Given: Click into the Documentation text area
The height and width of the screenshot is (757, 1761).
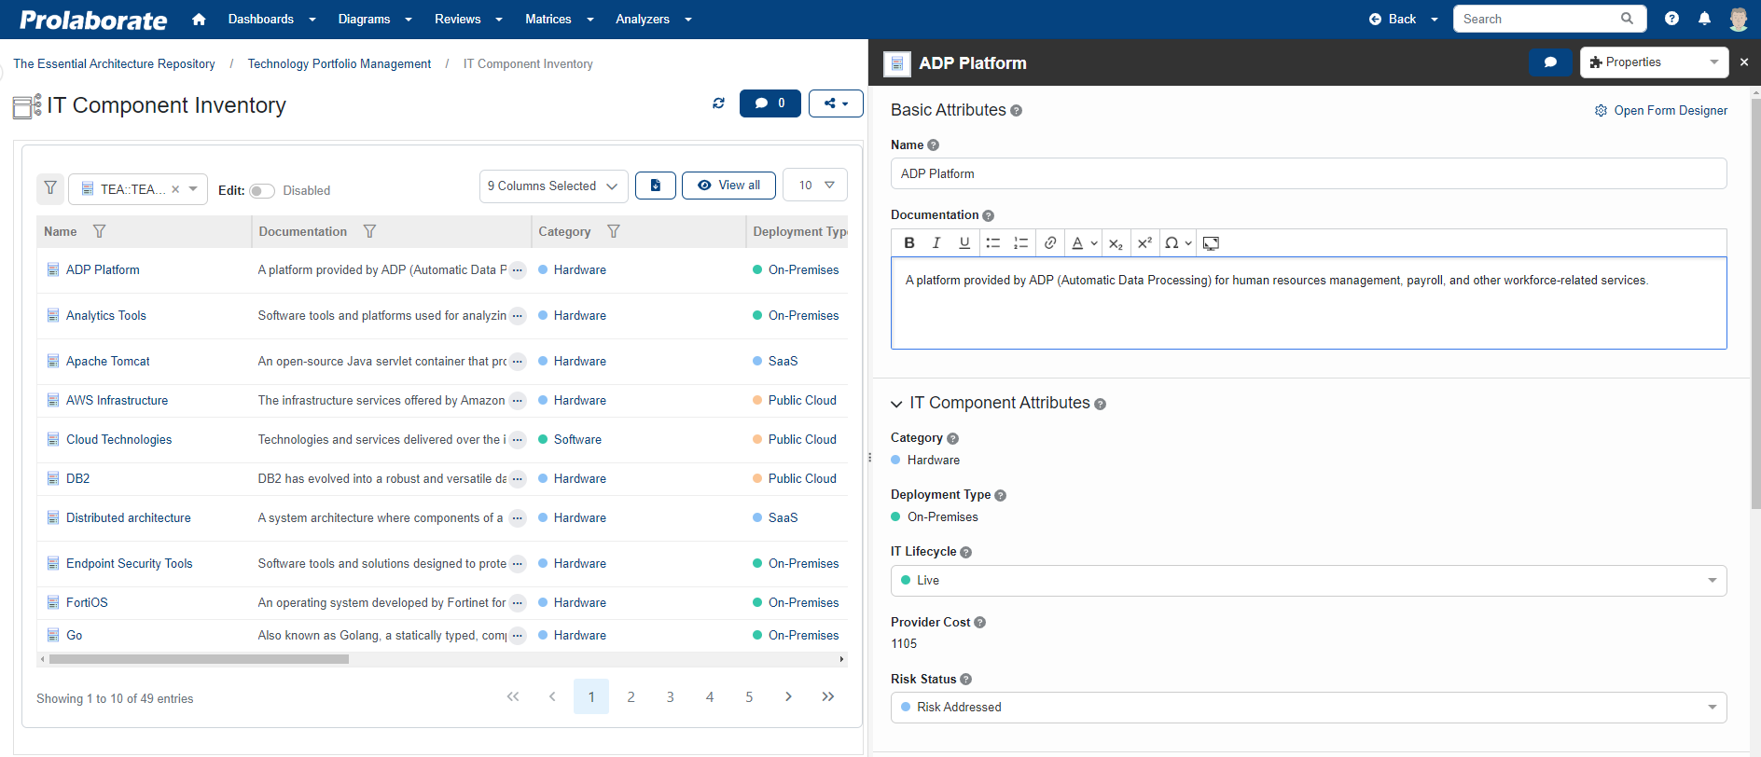Looking at the screenshot, I should tap(1309, 303).
